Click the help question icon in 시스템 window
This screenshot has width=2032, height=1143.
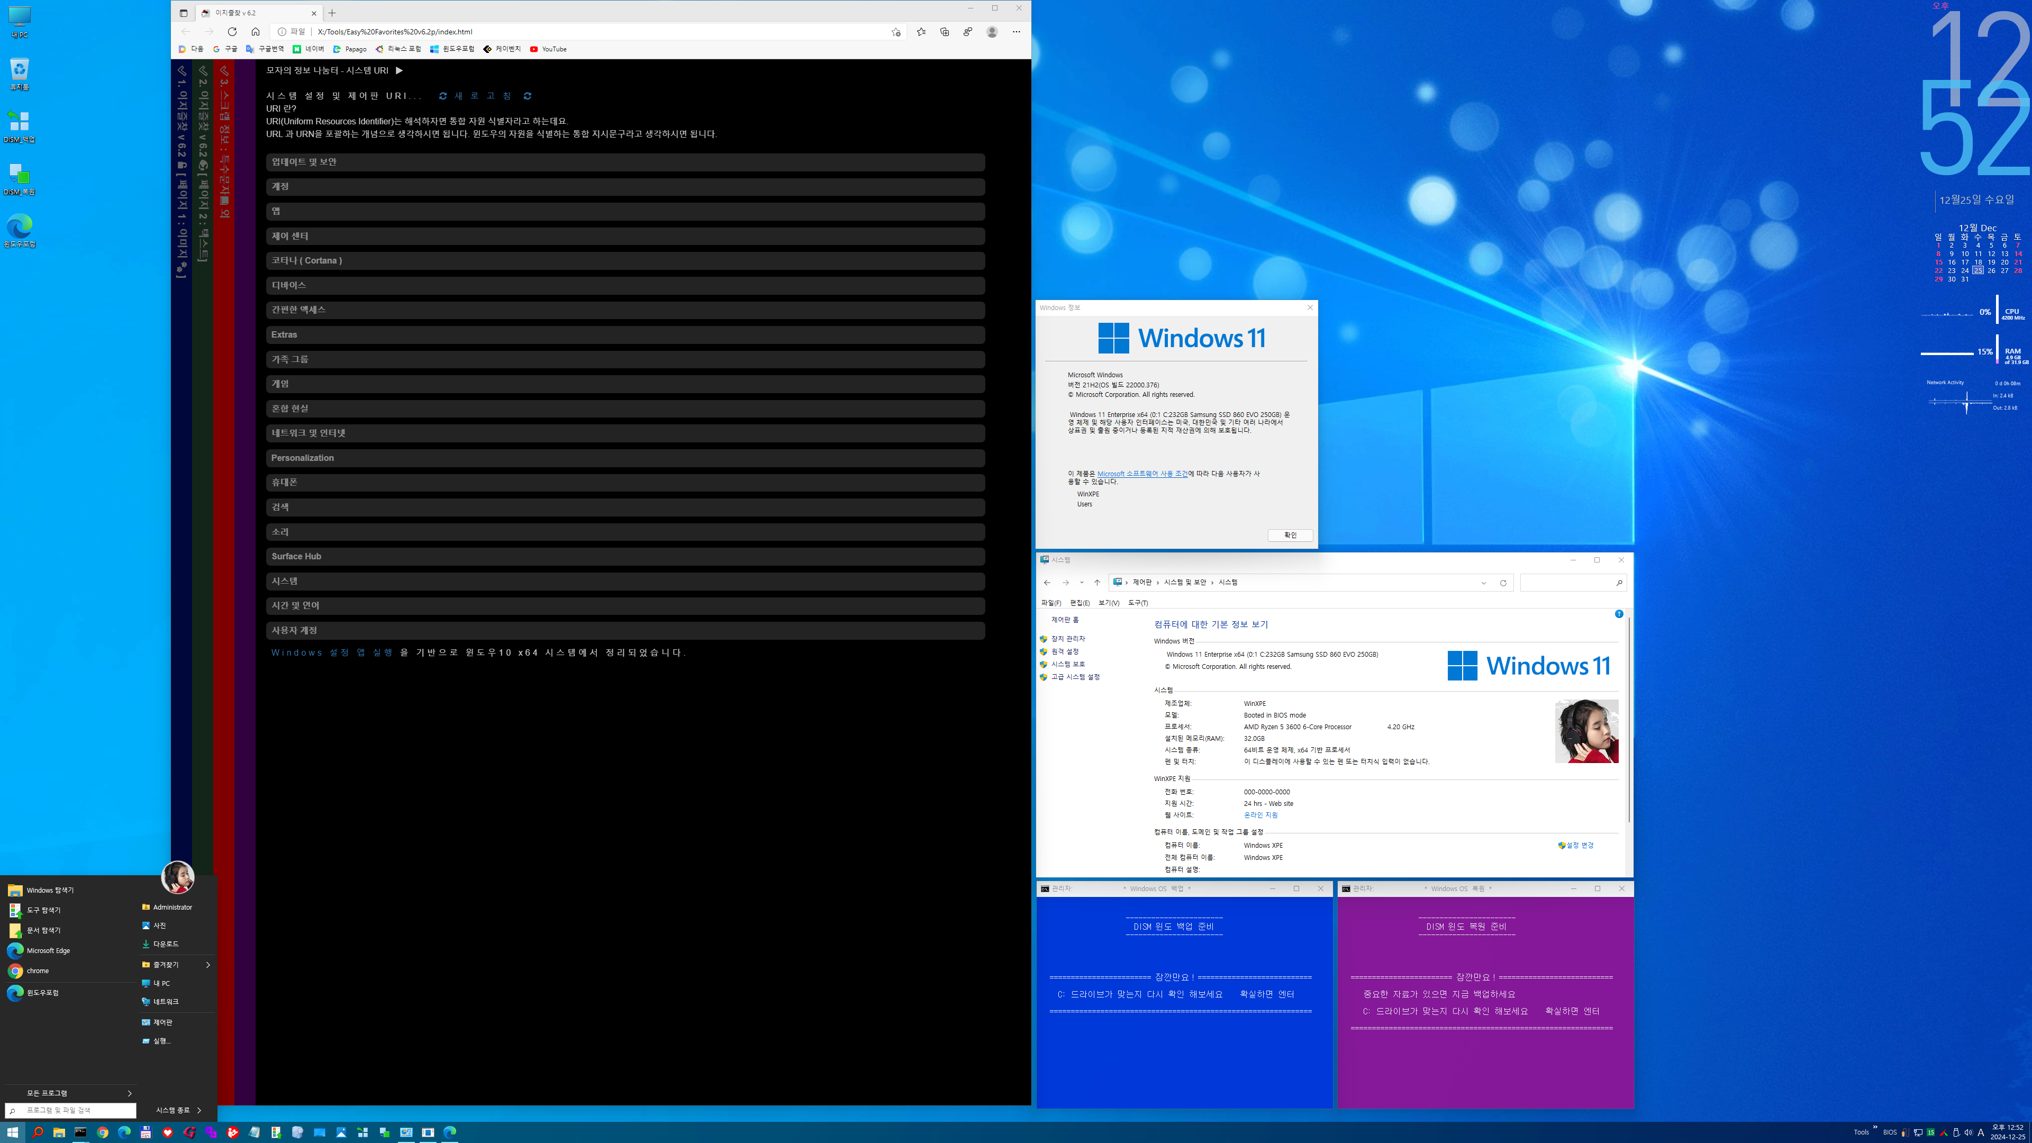(x=1619, y=614)
